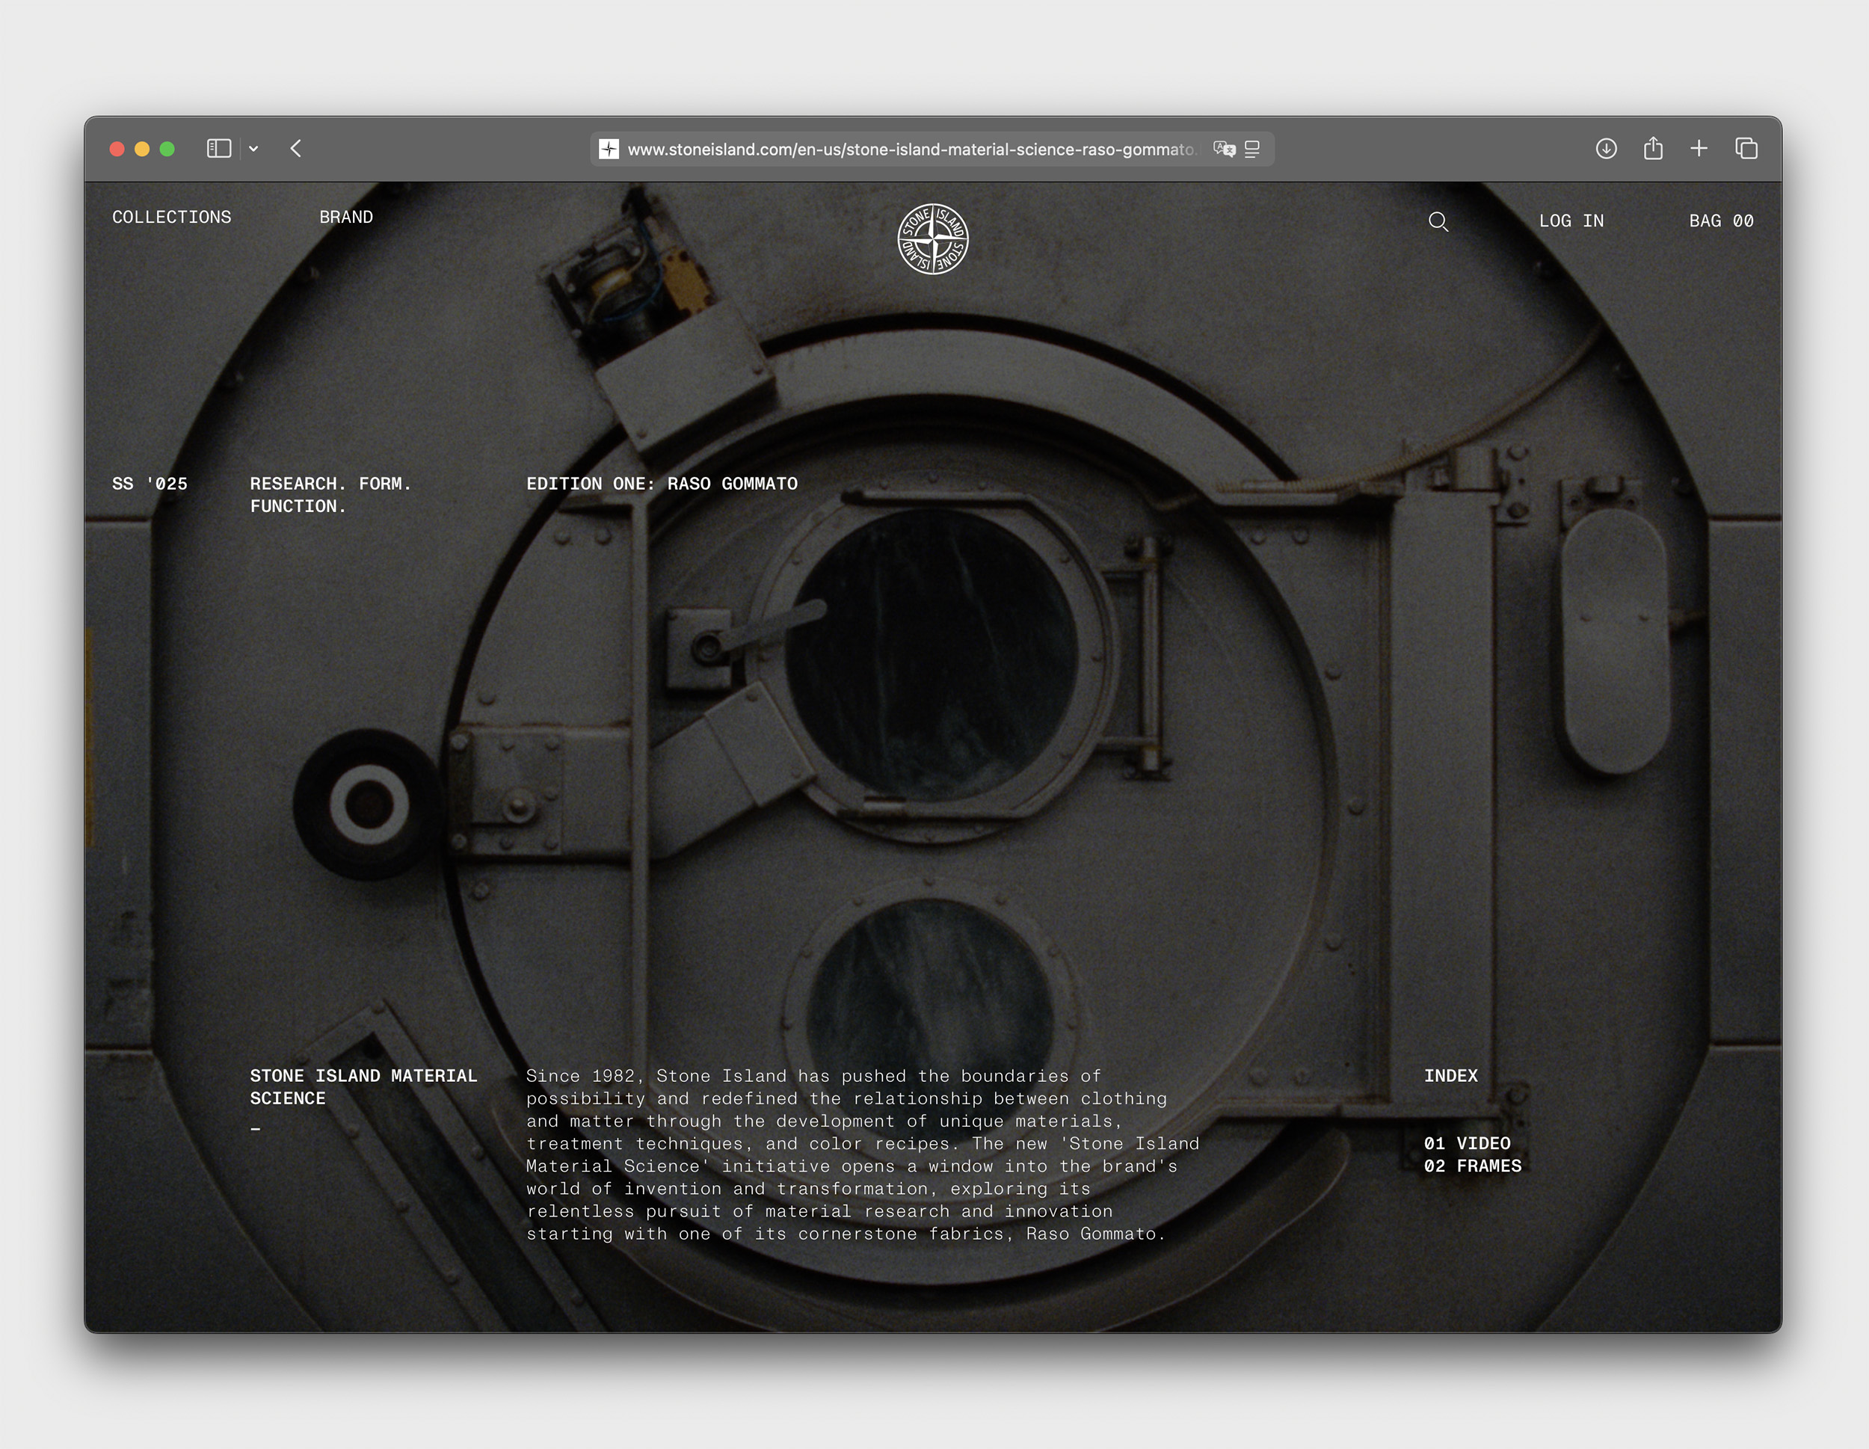The width and height of the screenshot is (1869, 1449).
Task: Toggle the Safari sidebar icon
Action: (x=219, y=149)
